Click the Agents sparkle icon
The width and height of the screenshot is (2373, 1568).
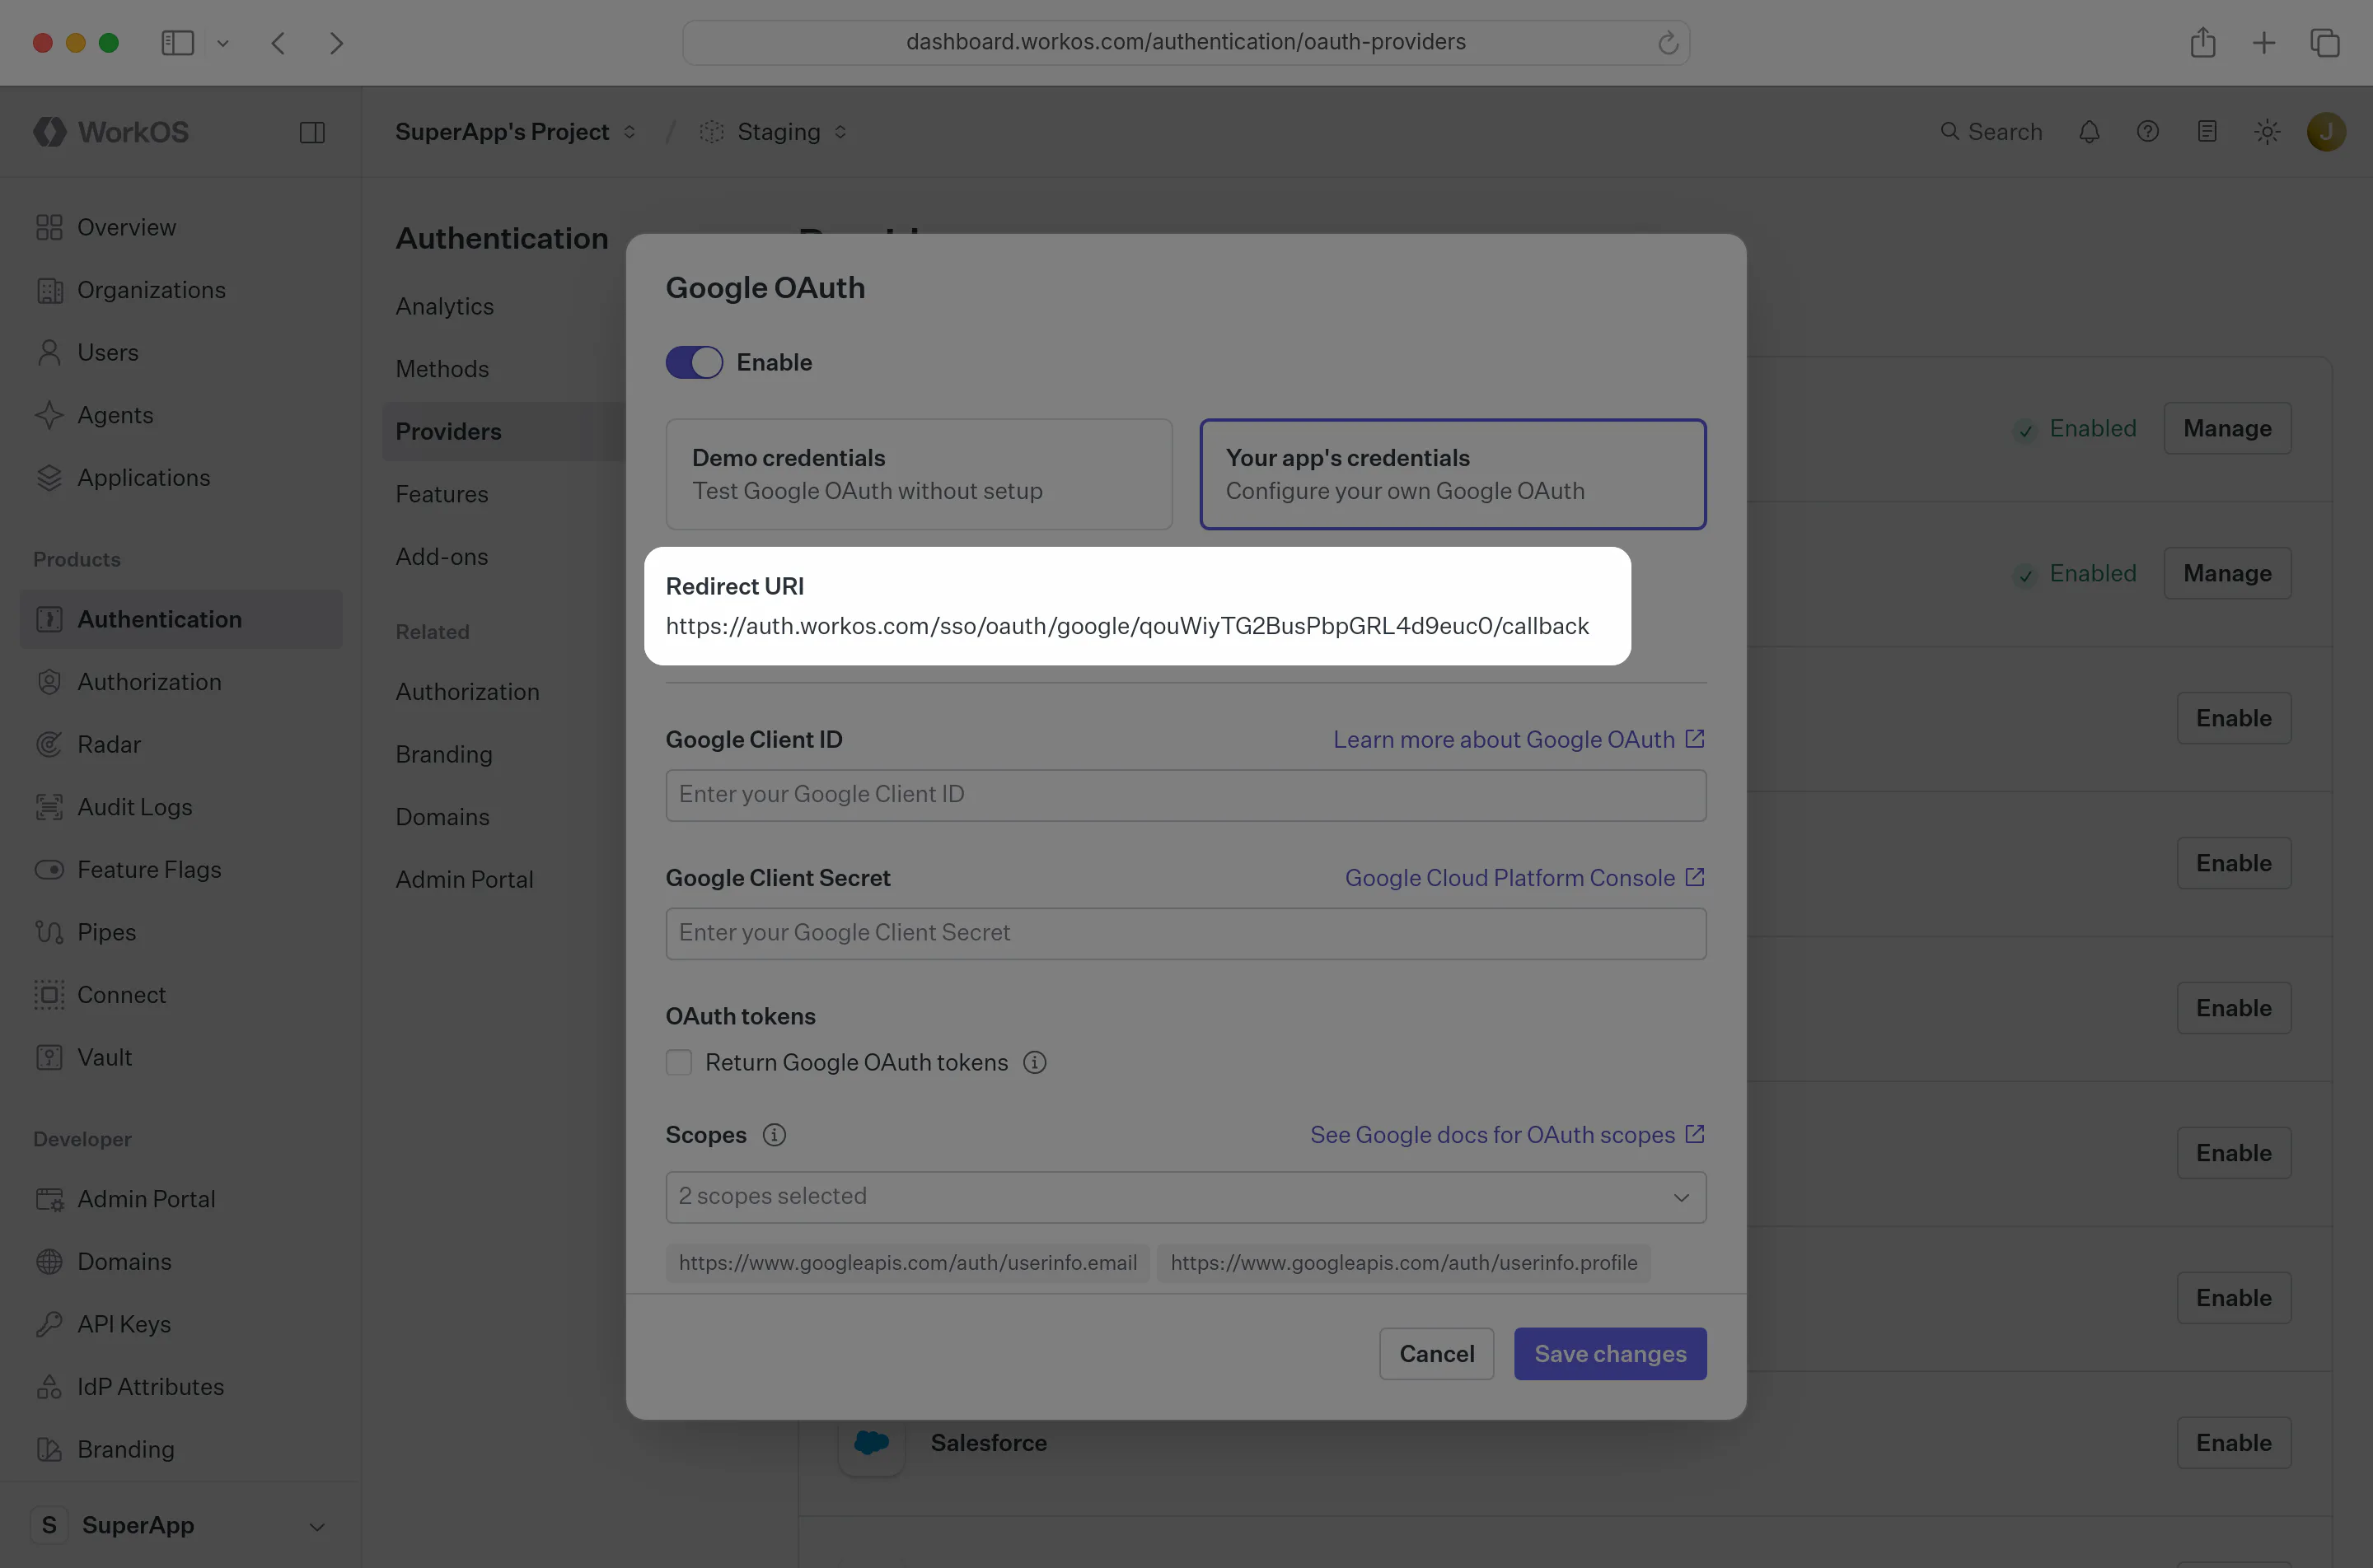click(49, 415)
